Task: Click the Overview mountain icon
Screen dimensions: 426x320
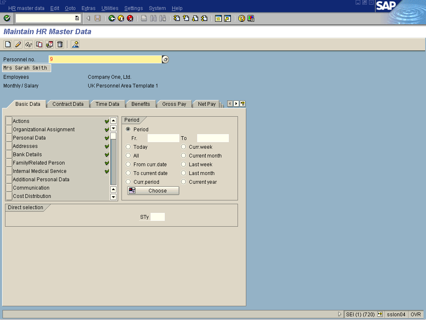Action: click(75, 44)
